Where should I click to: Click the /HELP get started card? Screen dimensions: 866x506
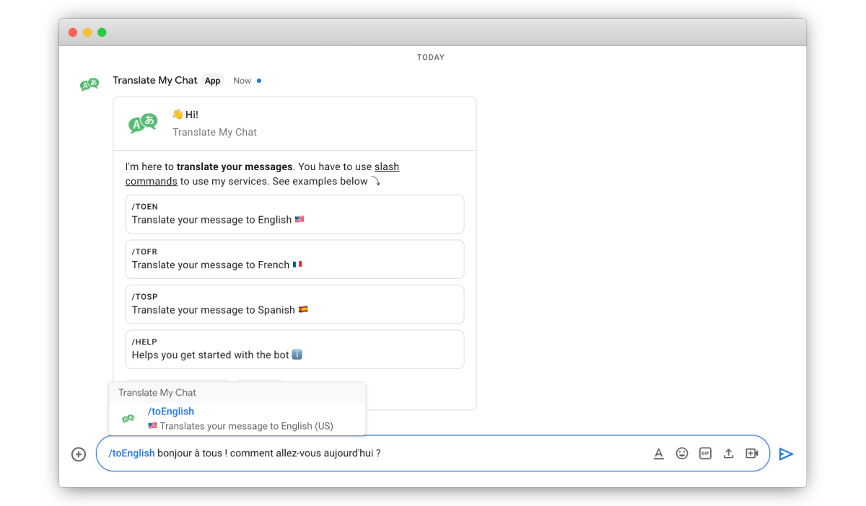coord(294,349)
